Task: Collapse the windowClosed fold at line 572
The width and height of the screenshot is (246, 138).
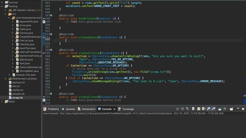Action: [x=51, y=94]
